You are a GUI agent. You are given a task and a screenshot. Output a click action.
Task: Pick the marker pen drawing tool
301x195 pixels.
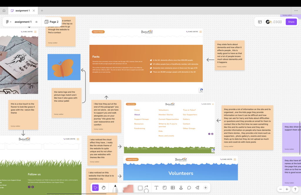(115, 188)
